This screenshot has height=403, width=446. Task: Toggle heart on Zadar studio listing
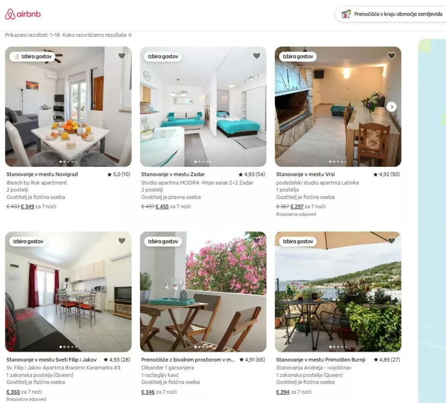pos(256,56)
